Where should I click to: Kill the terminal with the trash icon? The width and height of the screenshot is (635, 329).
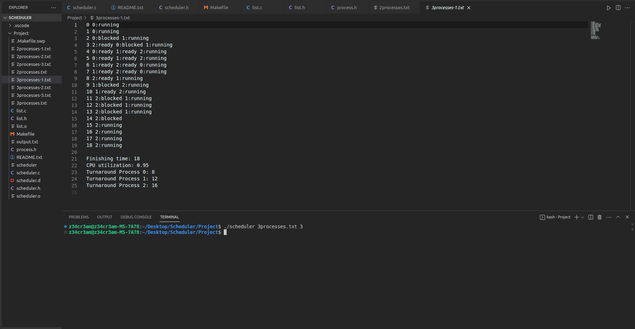(599, 217)
